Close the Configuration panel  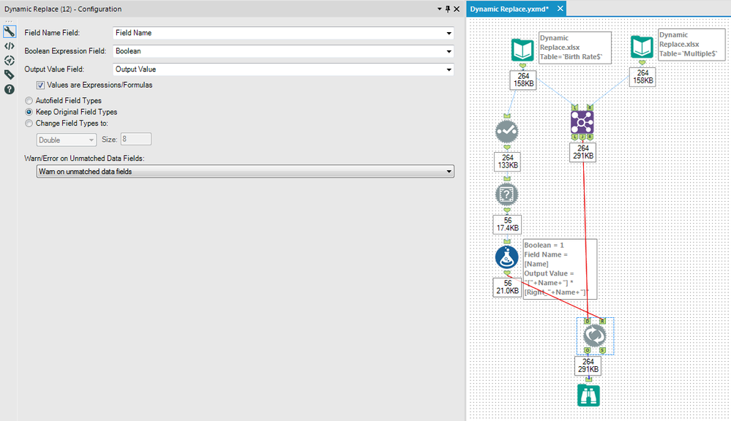pyautogui.click(x=457, y=9)
